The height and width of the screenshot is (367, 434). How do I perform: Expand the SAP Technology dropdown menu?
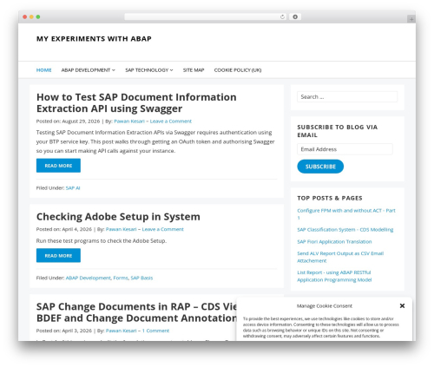149,70
